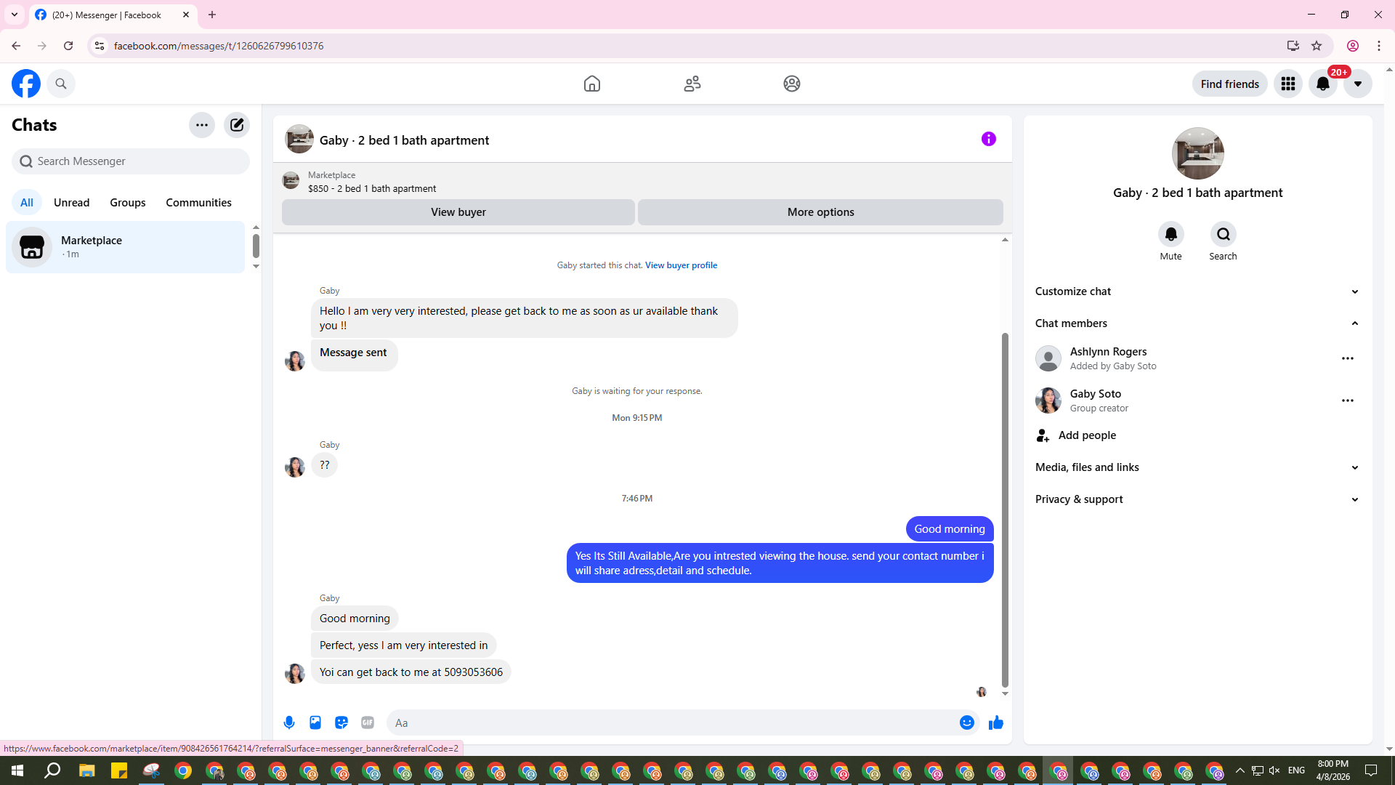Click the voice clip microphone icon
This screenshot has height=785, width=1395.
289,722
